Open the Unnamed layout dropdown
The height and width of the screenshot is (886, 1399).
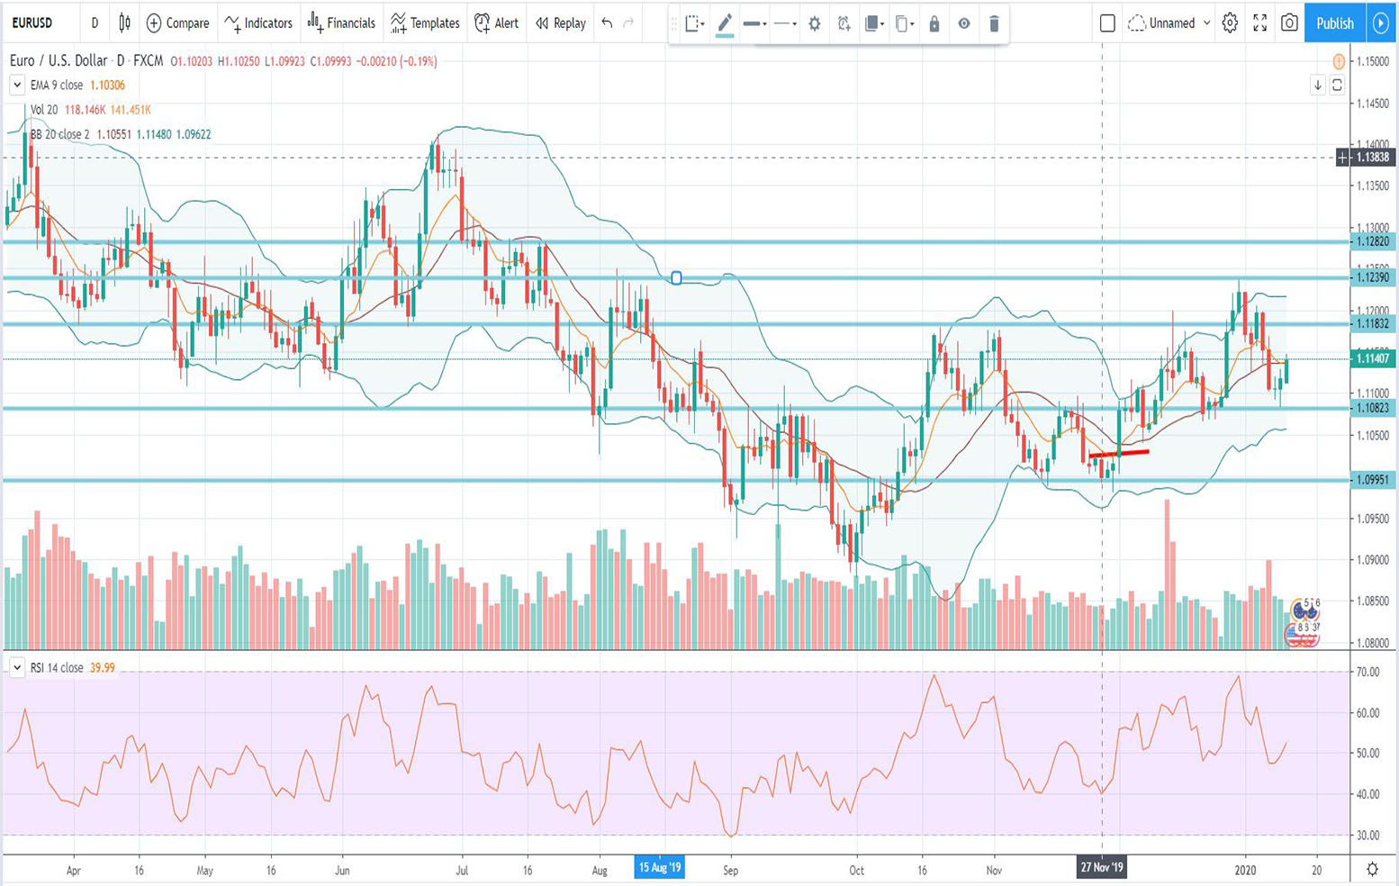click(1206, 23)
